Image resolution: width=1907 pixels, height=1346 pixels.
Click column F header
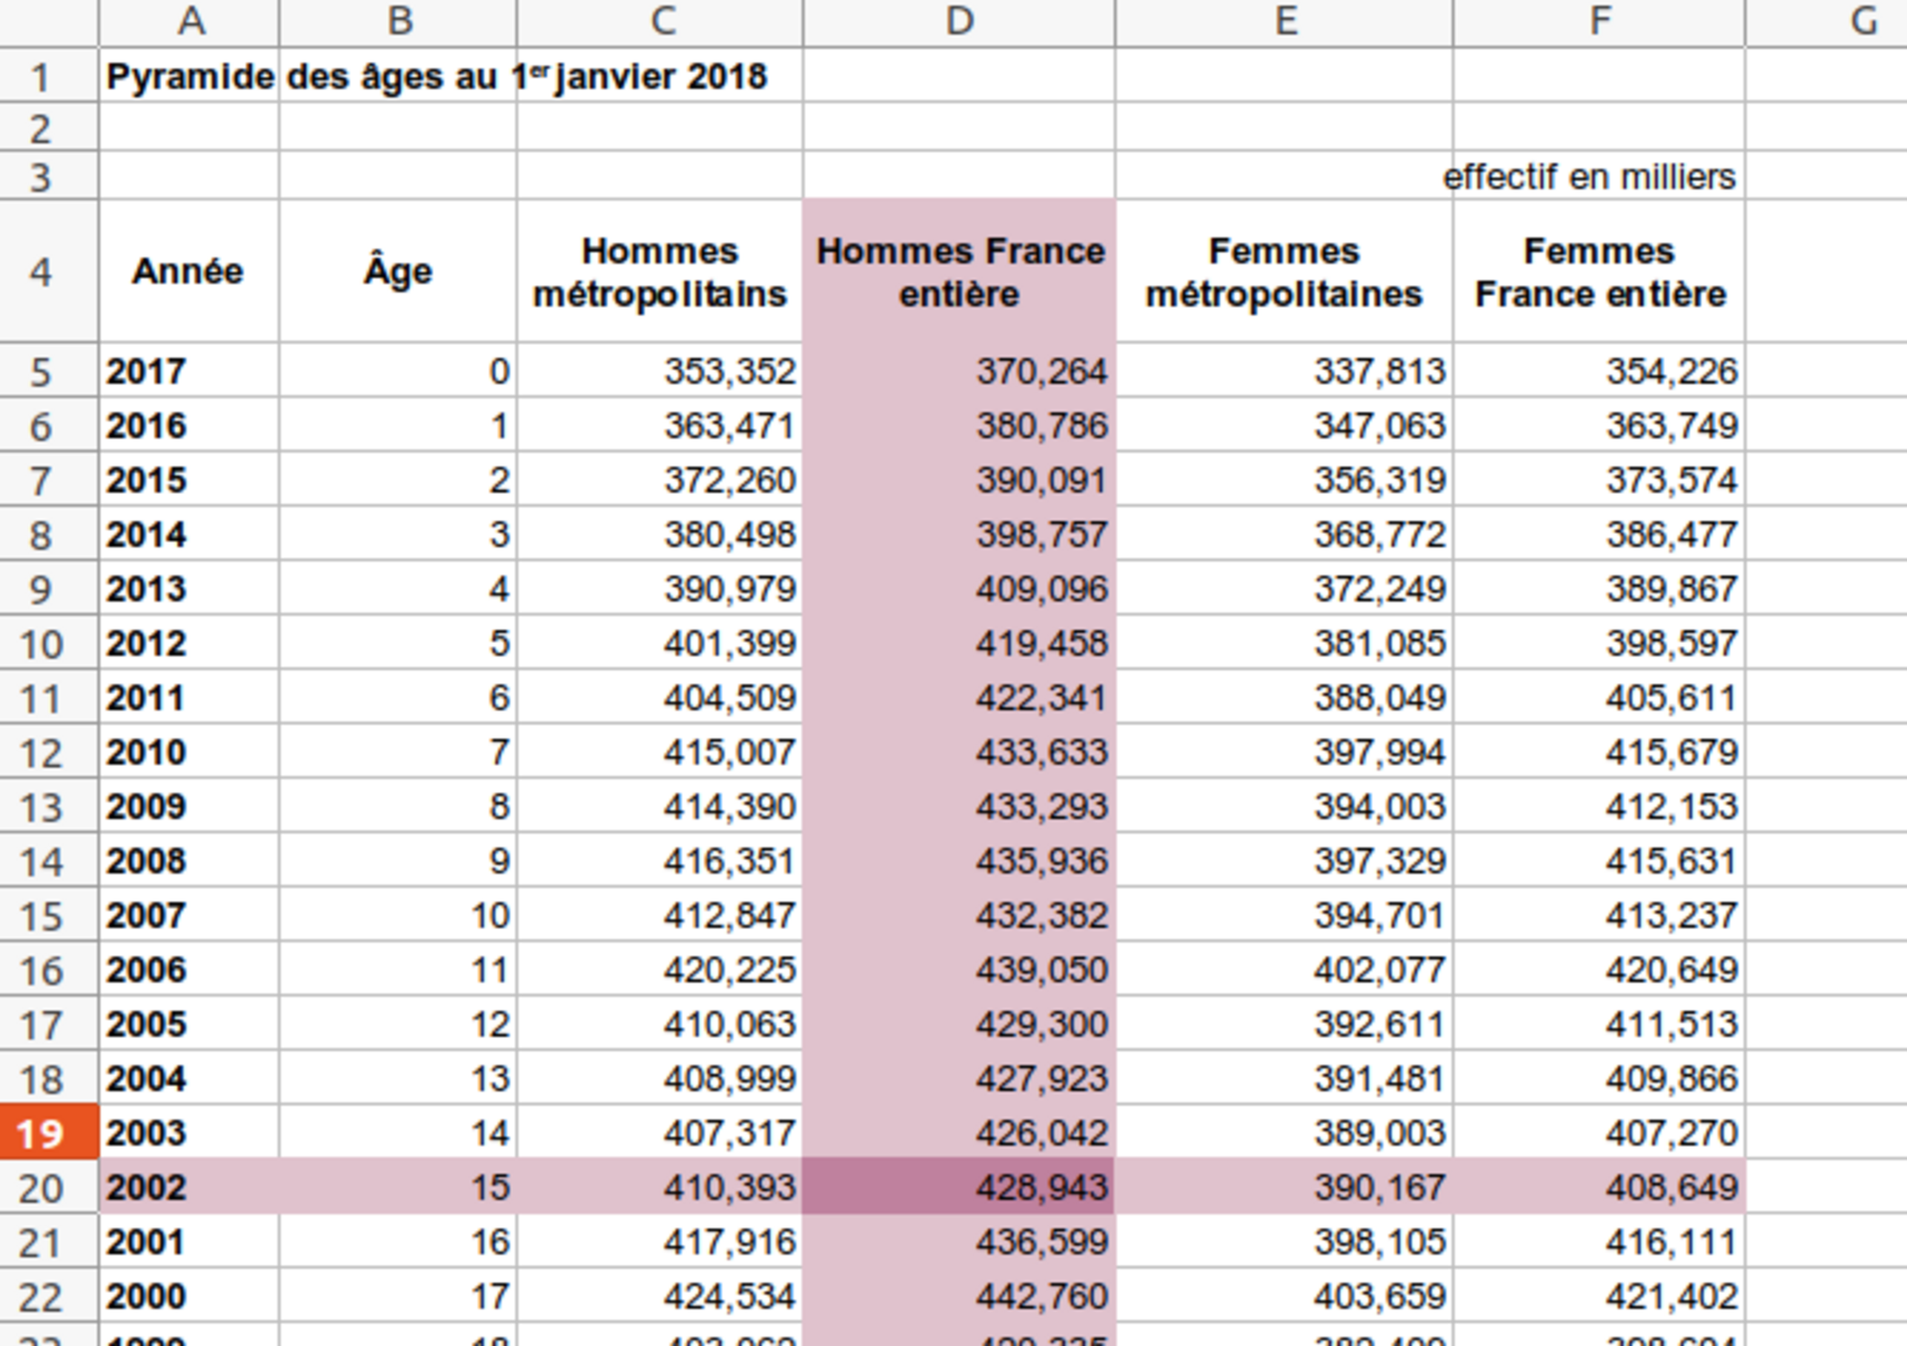(x=1598, y=22)
